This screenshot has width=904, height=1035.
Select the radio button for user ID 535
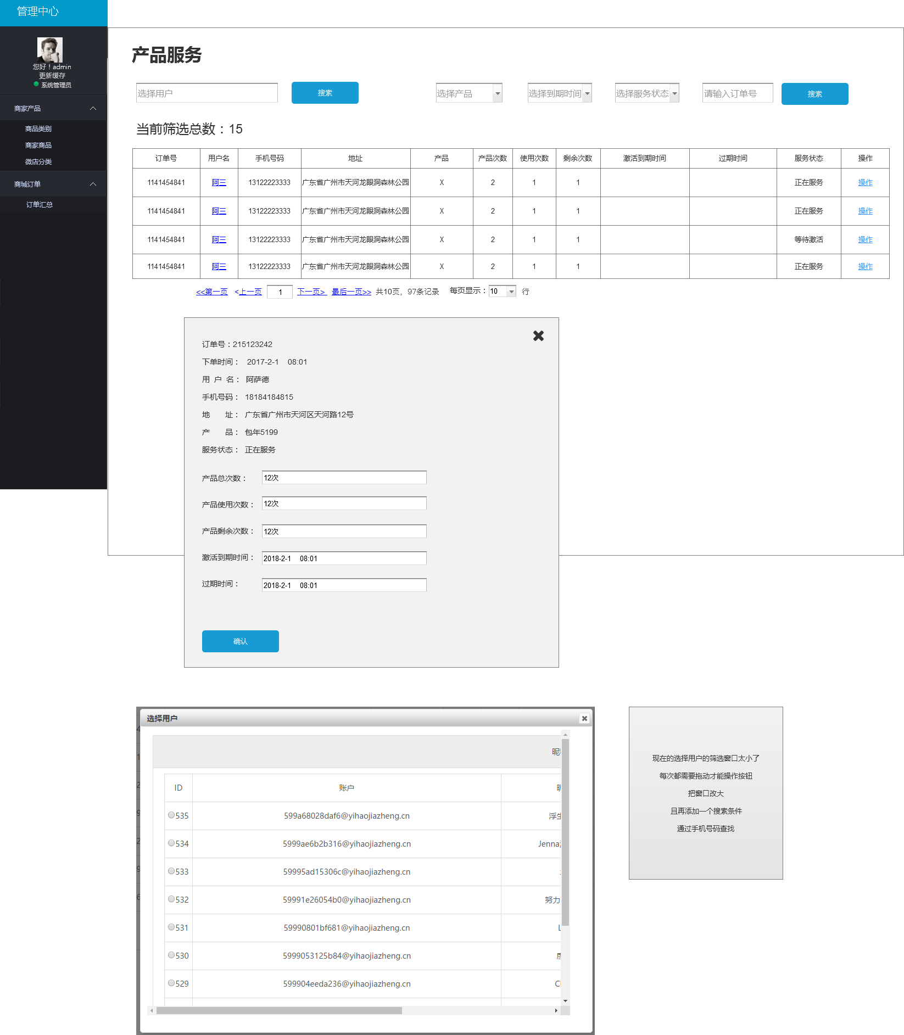[x=171, y=815]
